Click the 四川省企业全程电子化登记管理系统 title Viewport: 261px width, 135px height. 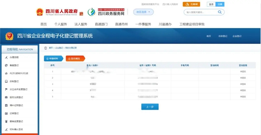[x=55, y=36]
